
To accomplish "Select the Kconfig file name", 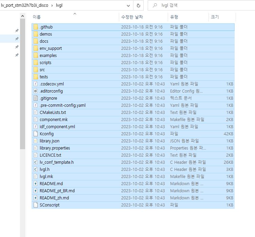I will [x=47, y=134].
